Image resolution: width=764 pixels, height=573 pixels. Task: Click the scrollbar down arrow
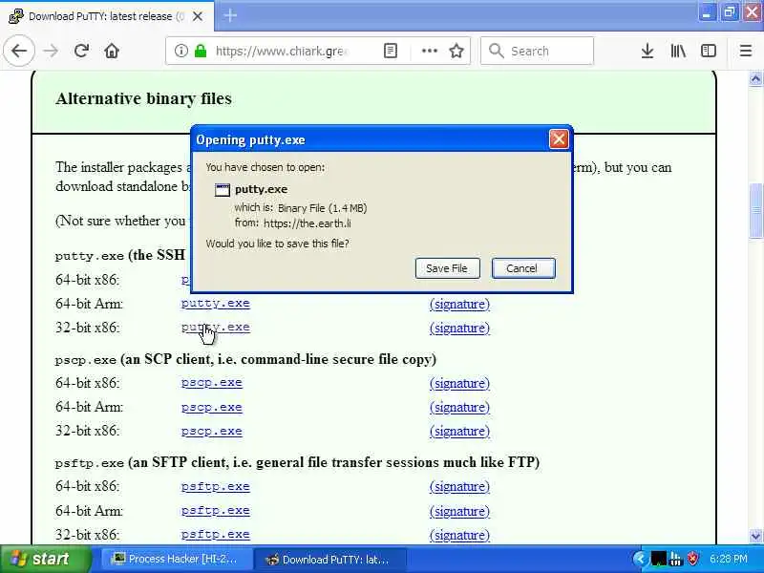[x=755, y=537]
